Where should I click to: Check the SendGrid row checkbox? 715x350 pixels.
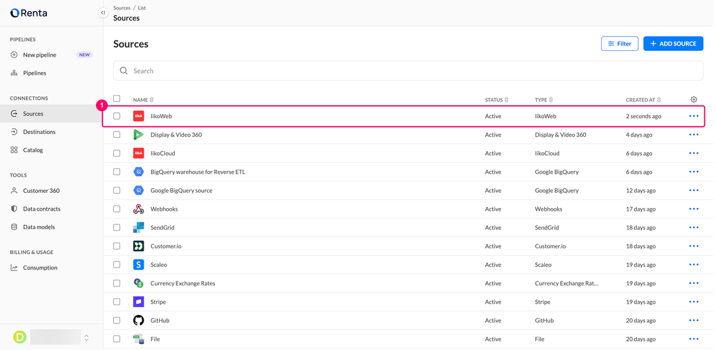(117, 228)
